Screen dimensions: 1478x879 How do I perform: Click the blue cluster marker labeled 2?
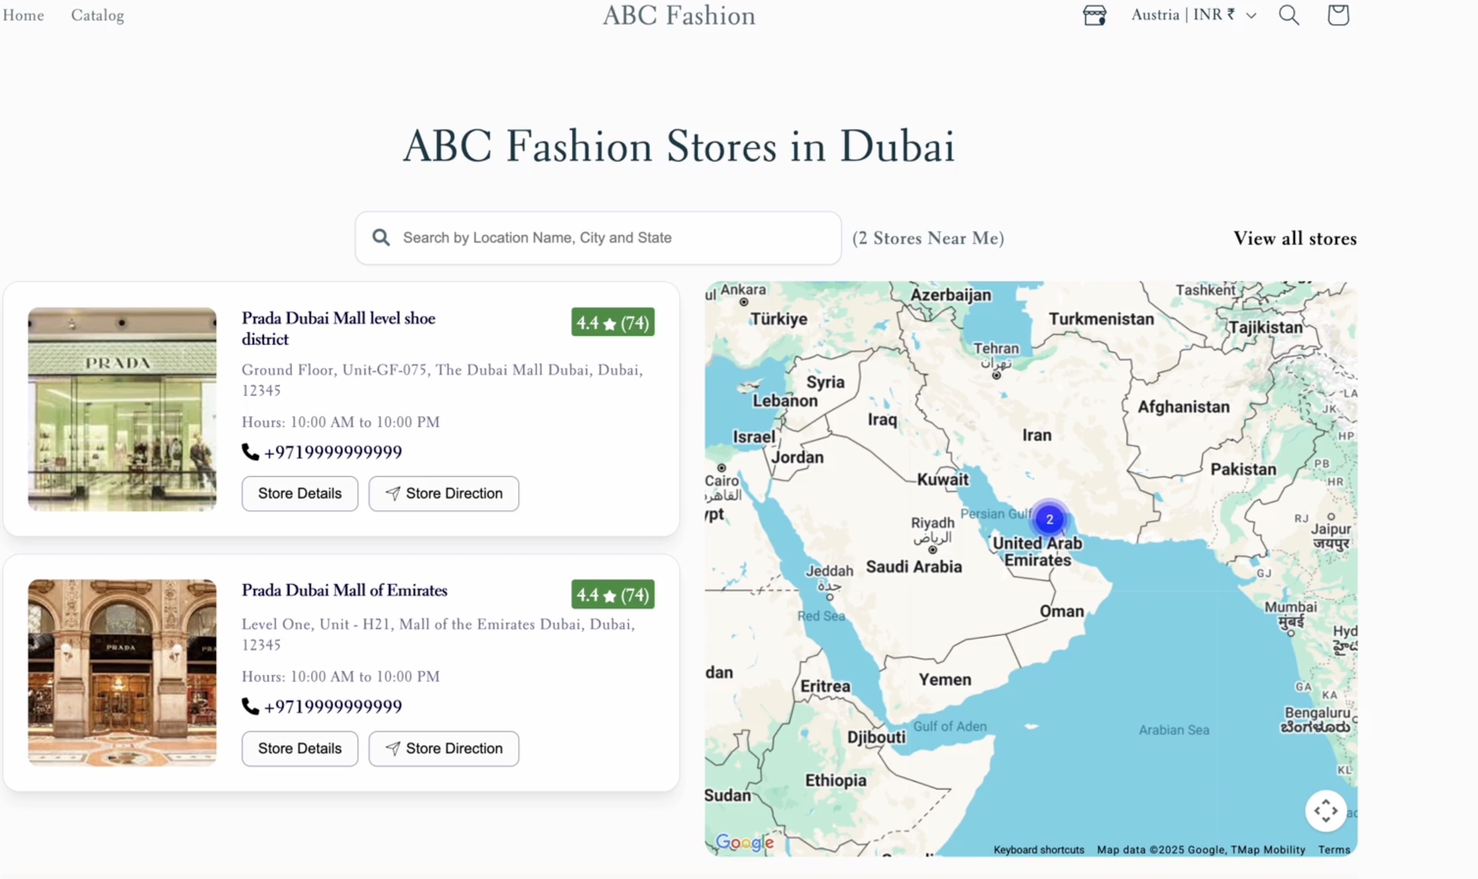point(1049,519)
